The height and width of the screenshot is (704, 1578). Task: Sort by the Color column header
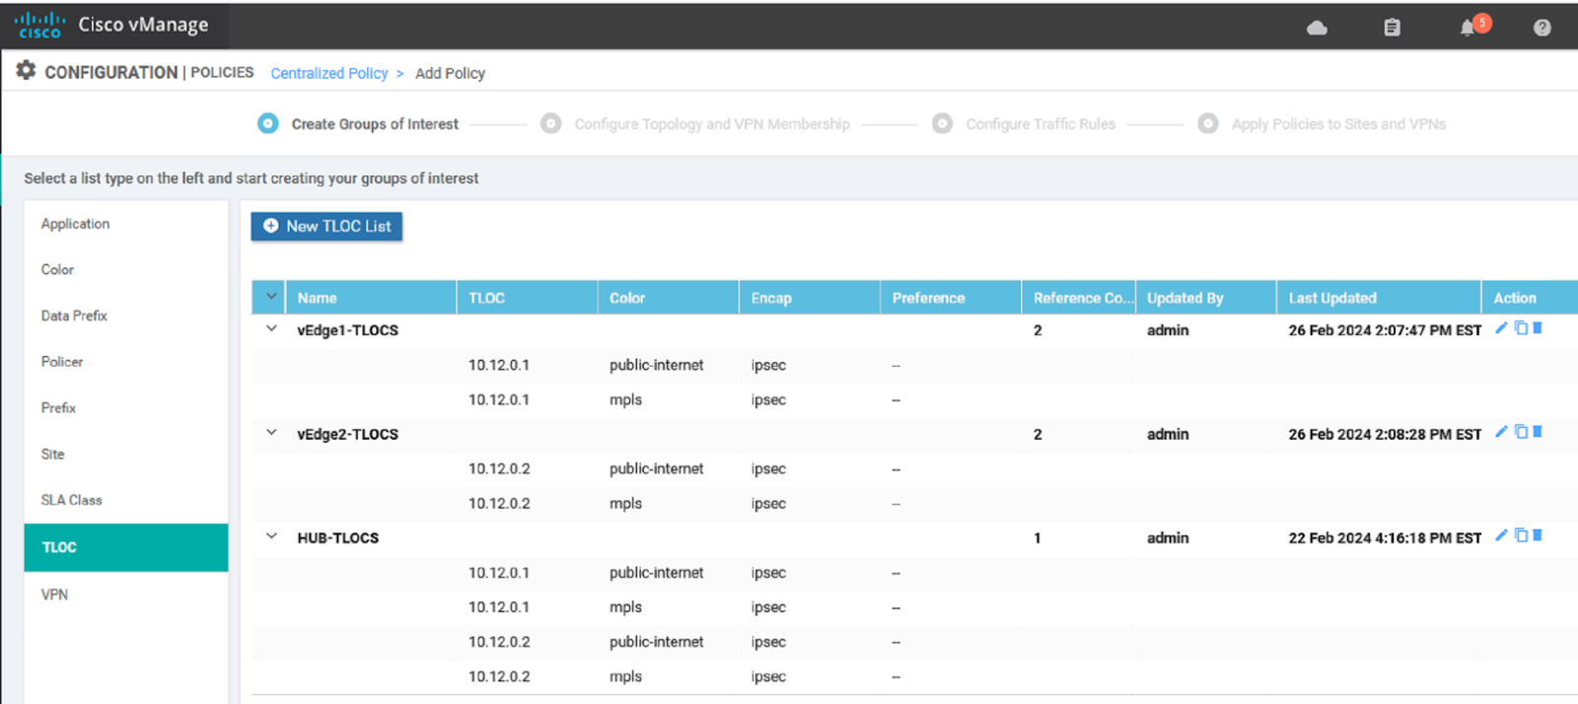click(x=669, y=298)
